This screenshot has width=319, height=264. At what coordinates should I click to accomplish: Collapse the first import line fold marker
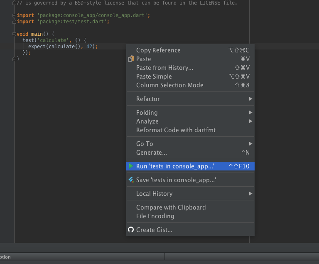(x=14, y=15)
